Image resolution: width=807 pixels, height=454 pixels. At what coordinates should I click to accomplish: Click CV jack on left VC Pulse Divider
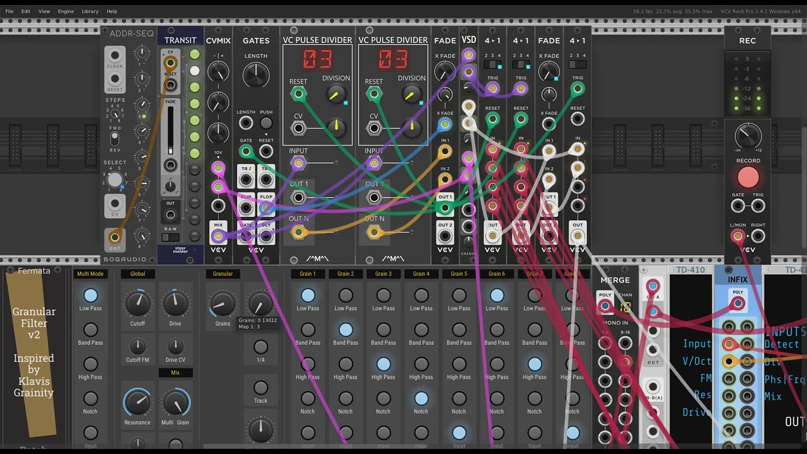click(x=298, y=129)
